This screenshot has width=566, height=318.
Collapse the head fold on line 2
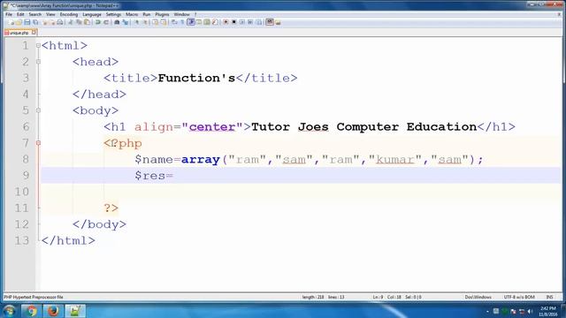38,62
